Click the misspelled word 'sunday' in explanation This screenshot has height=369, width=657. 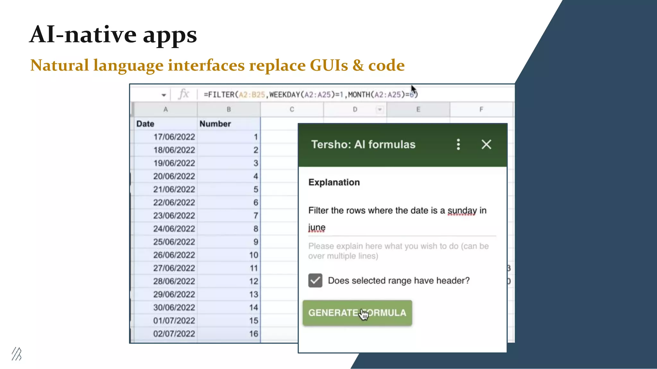[x=462, y=210]
